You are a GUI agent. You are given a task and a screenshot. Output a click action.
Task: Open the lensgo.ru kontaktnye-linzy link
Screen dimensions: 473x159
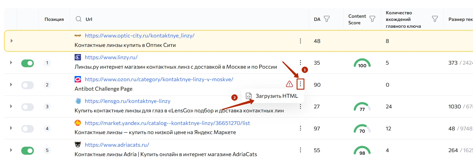(x=127, y=101)
